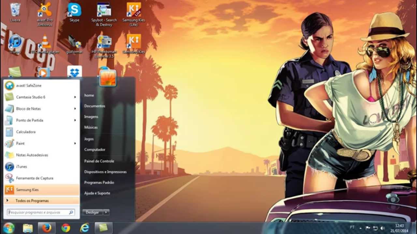This screenshot has height=234, width=417.
Task: Open the Lixeira recycle bin desktop icon
Action: click(x=15, y=12)
